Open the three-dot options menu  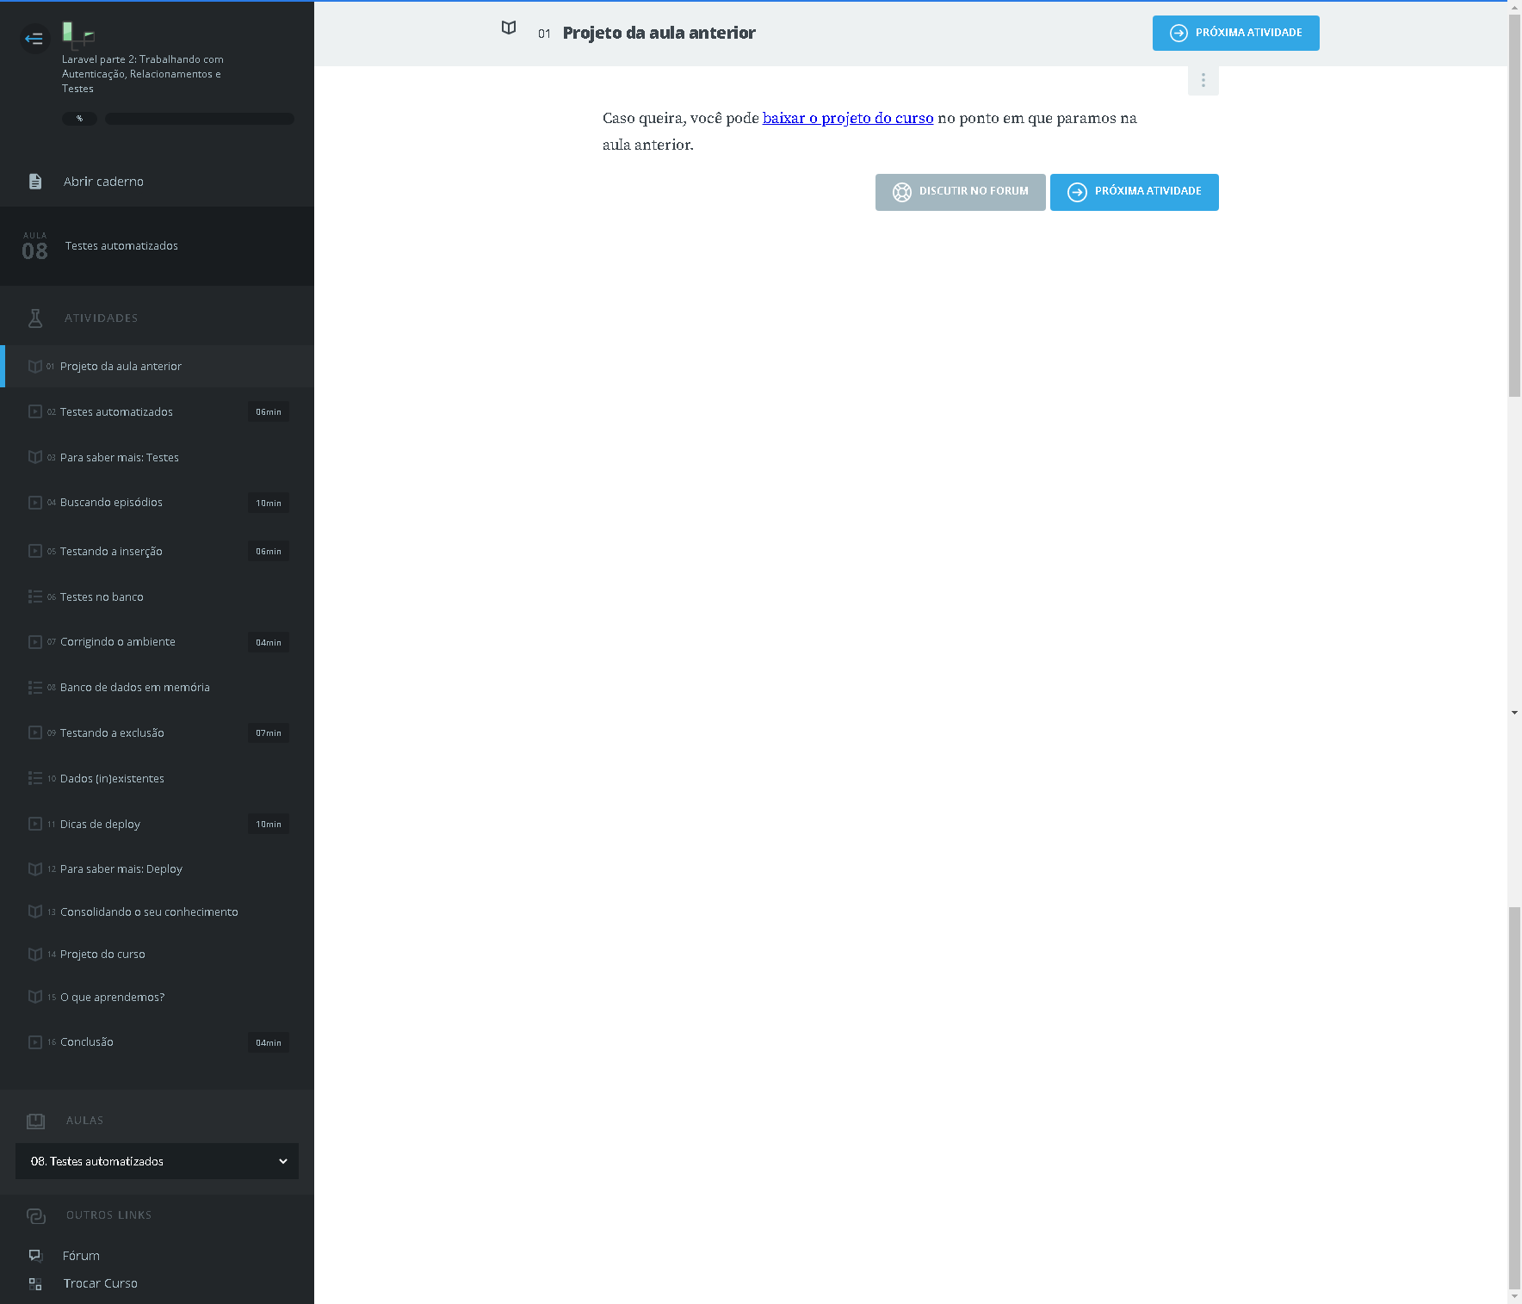click(1203, 81)
